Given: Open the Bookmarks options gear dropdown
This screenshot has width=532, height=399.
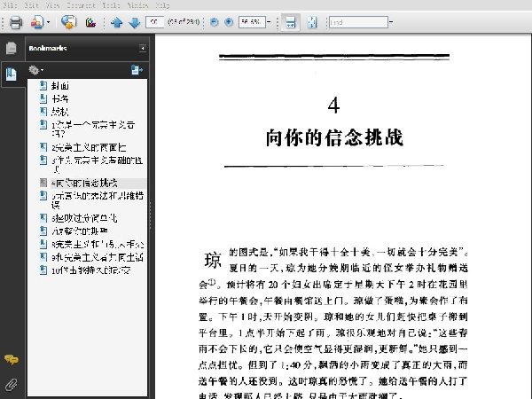Looking at the screenshot, I should 36,70.
